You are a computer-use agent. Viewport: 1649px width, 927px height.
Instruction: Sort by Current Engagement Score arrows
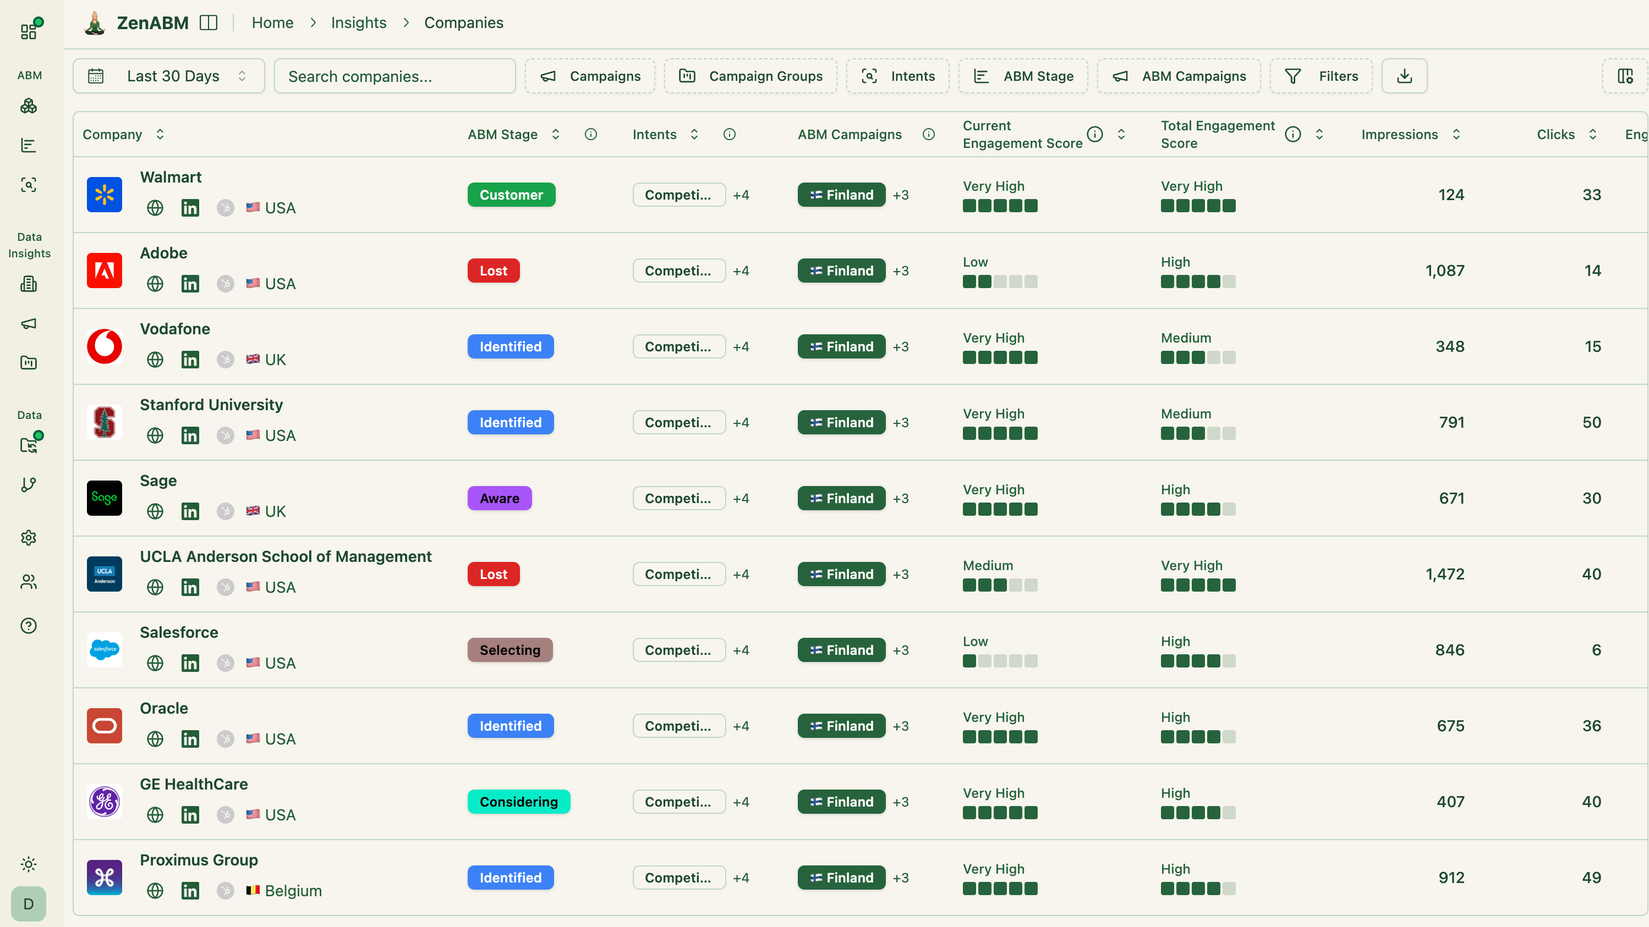1121,134
